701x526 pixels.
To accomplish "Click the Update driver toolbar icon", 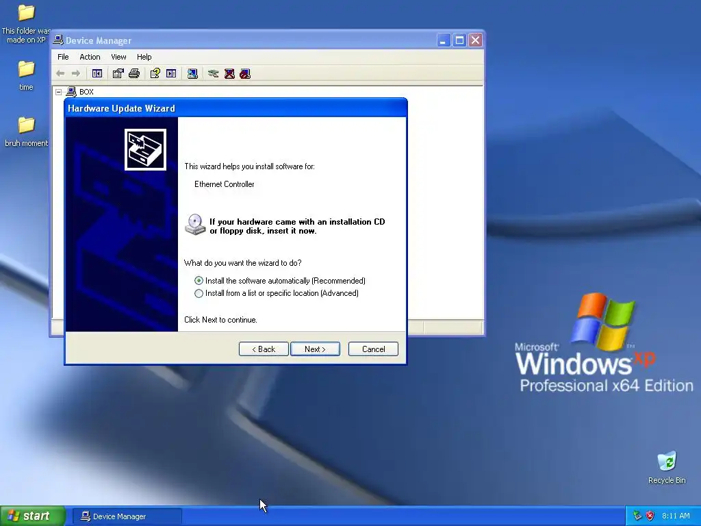I will tap(214, 73).
